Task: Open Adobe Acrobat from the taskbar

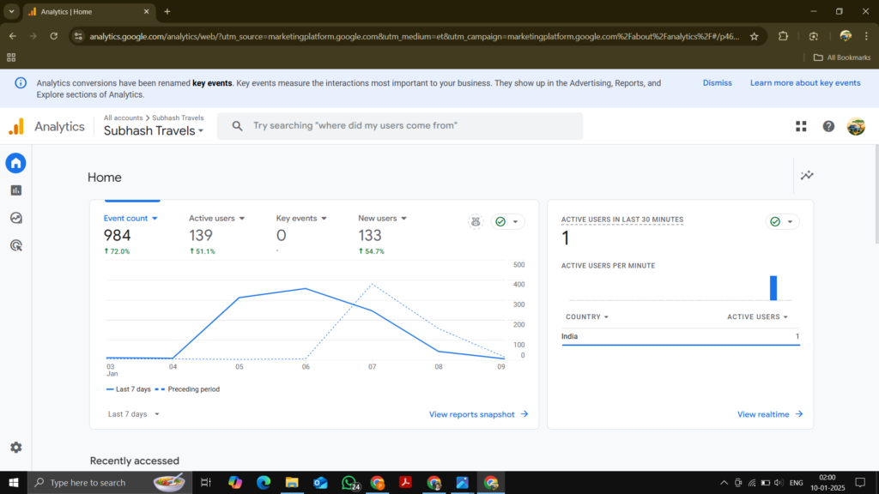Action: click(x=406, y=483)
